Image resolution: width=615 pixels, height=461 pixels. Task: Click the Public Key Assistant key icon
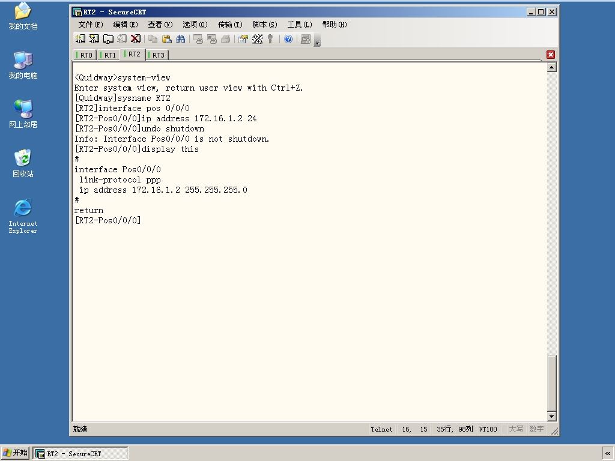[270, 39]
